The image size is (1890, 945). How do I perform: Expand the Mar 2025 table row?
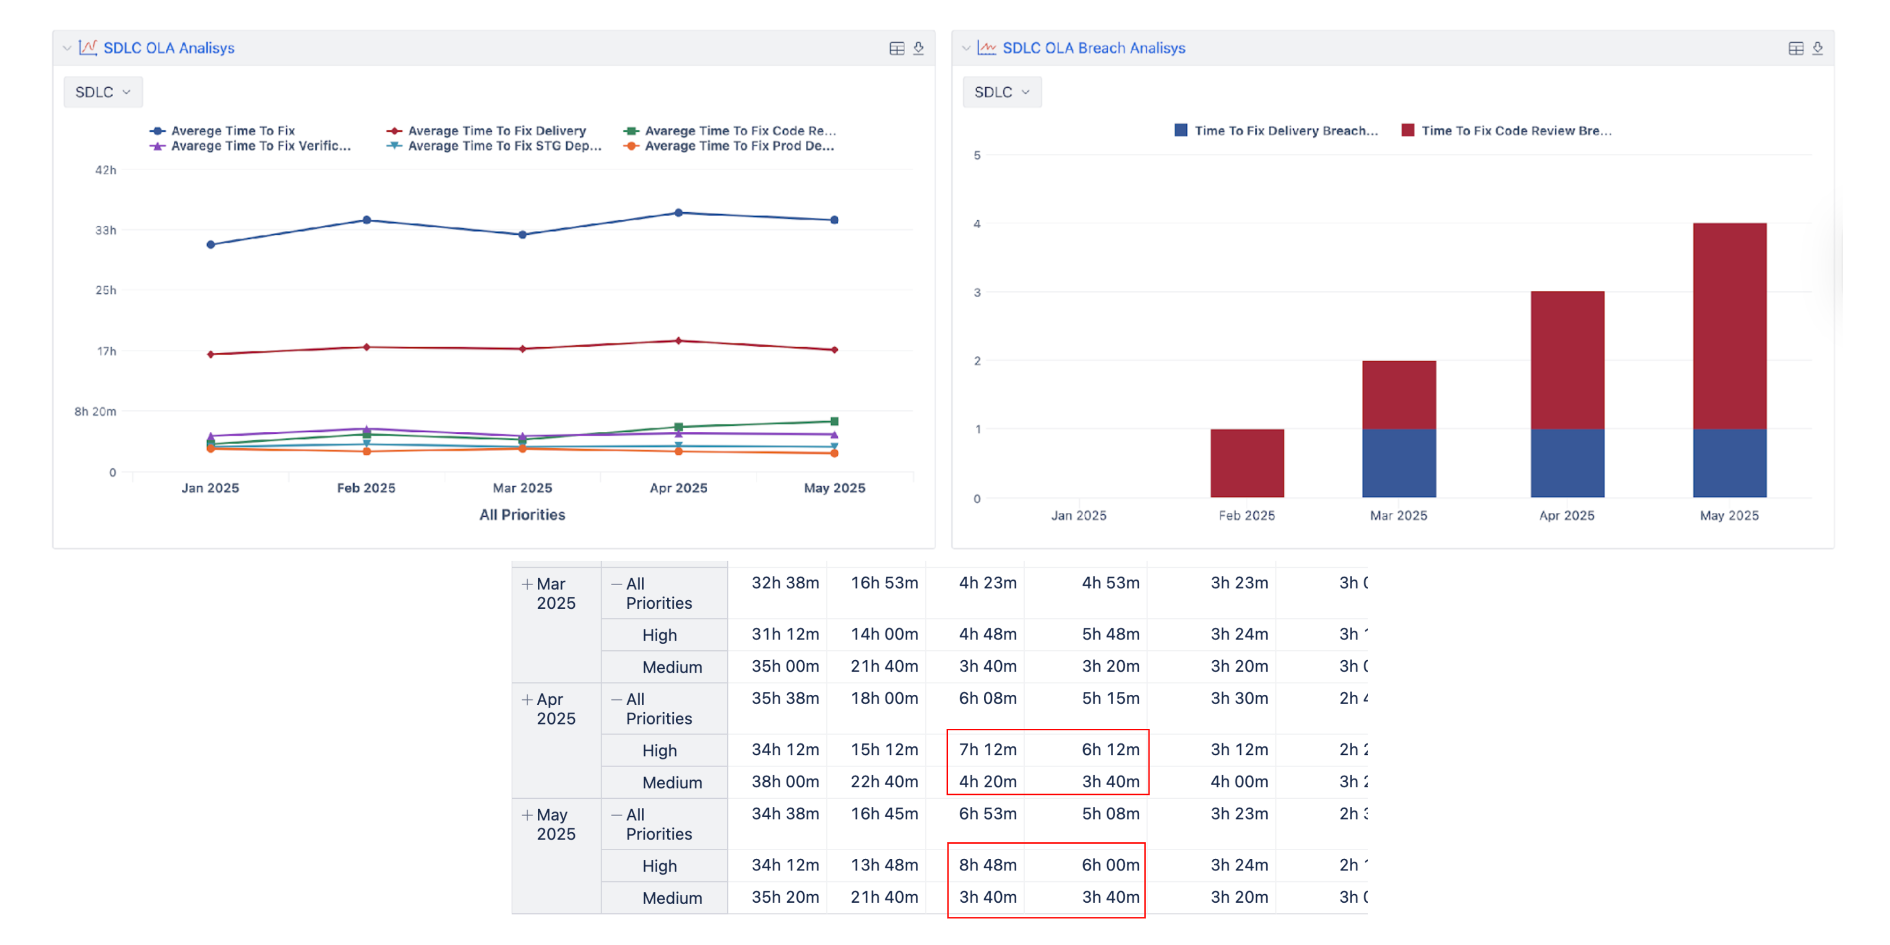527,585
